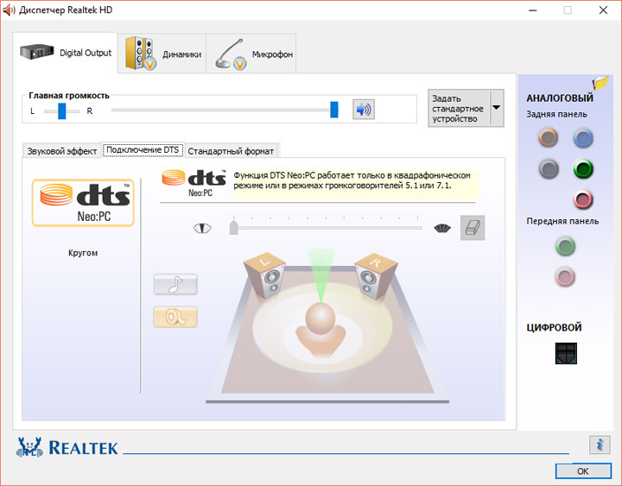
Task: Select the music note mode button
Action: coord(175,284)
